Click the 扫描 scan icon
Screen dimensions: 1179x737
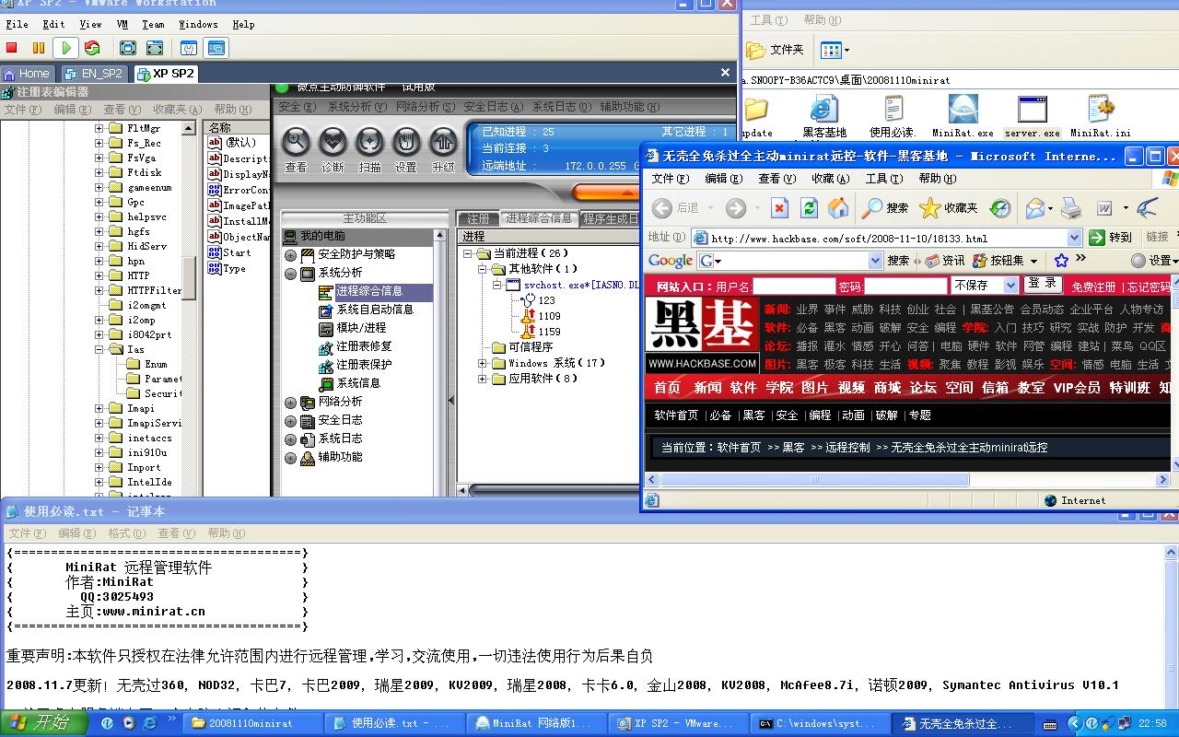(369, 143)
